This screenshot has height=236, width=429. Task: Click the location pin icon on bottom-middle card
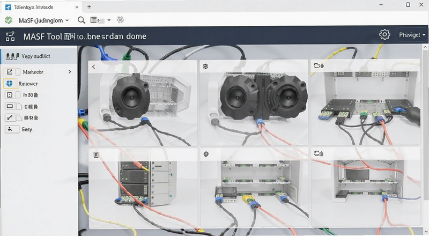[x=206, y=154]
